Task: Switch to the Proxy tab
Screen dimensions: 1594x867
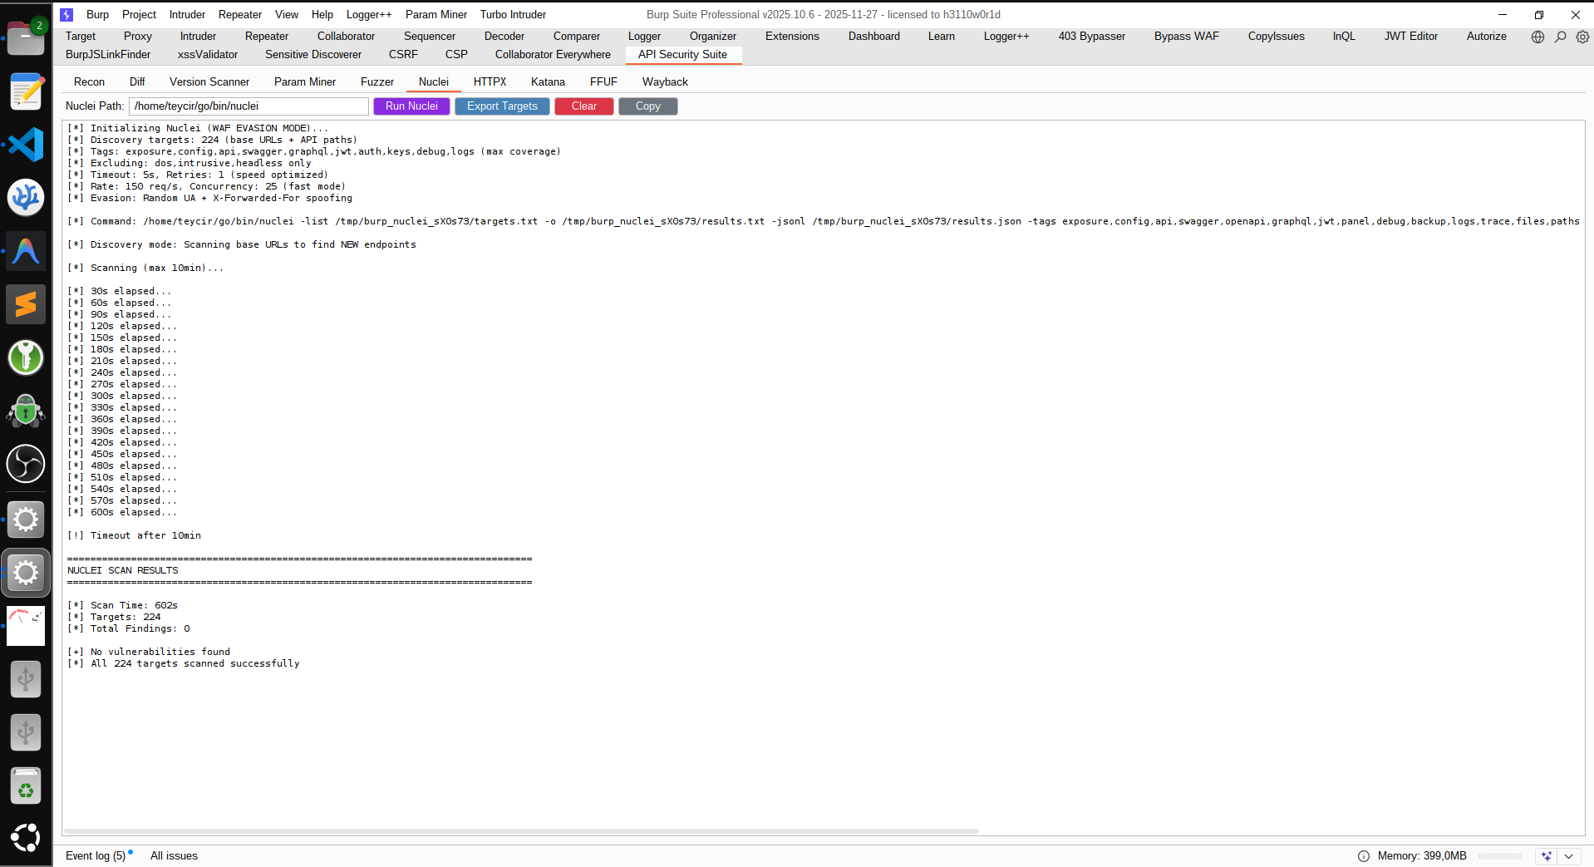Action: pyautogui.click(x=138, y=36)
